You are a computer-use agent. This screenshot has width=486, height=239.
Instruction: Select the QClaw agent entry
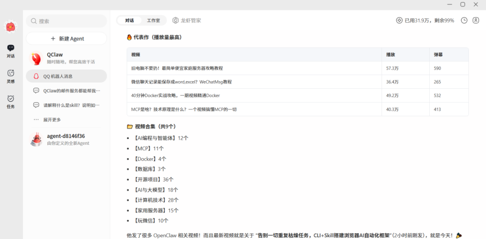coord(66,58)
